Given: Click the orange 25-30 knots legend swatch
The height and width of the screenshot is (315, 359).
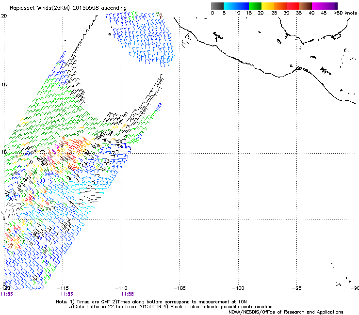Looking at the screenshot, I should pos(280,6).
